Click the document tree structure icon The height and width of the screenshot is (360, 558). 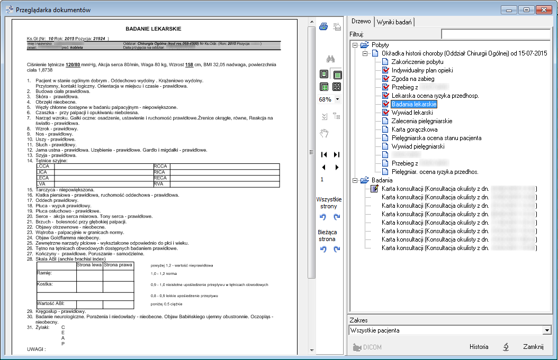(x=337, y=116)
